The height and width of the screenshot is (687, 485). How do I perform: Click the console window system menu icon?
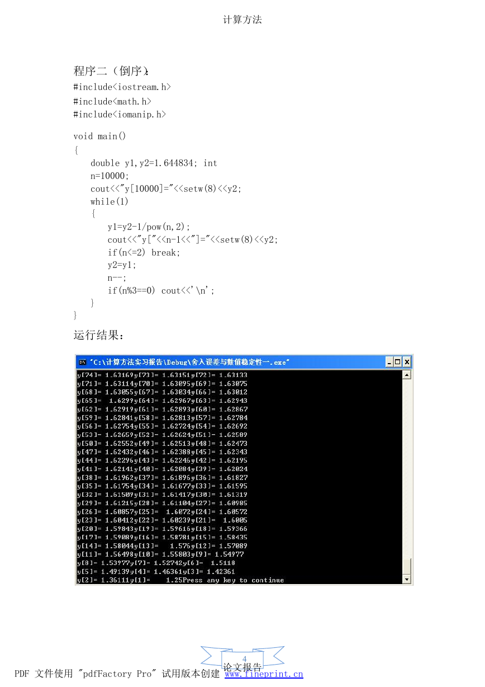coord(82,362)
